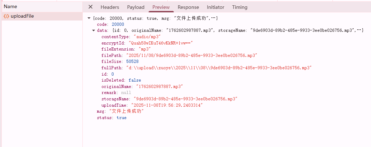Click the fileSize value 50528
This screenshot has width=371, height=147.
132,61
